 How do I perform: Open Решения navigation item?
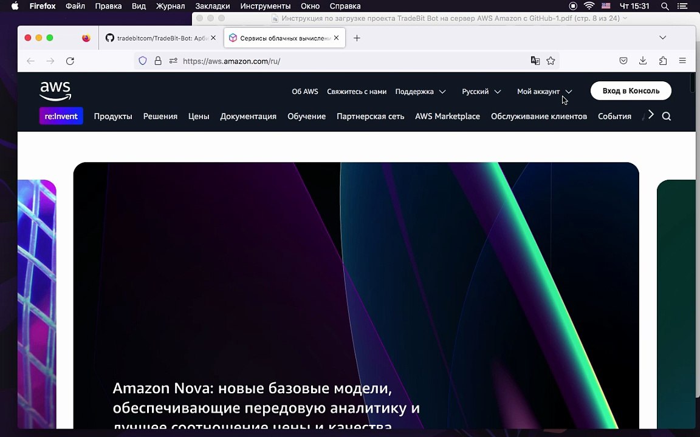coord(160,117)
